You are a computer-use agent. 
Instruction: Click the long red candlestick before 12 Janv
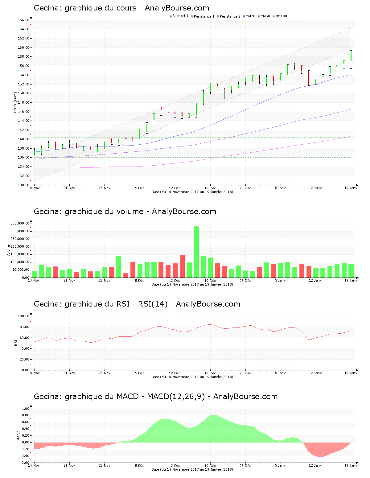click(x=309, y=78)
